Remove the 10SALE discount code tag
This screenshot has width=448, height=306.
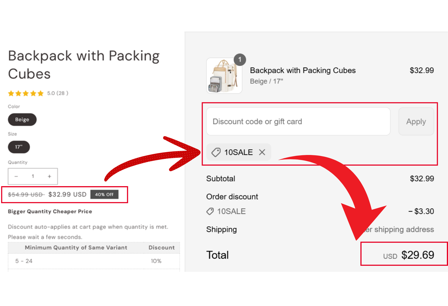(x=262, y=152)
